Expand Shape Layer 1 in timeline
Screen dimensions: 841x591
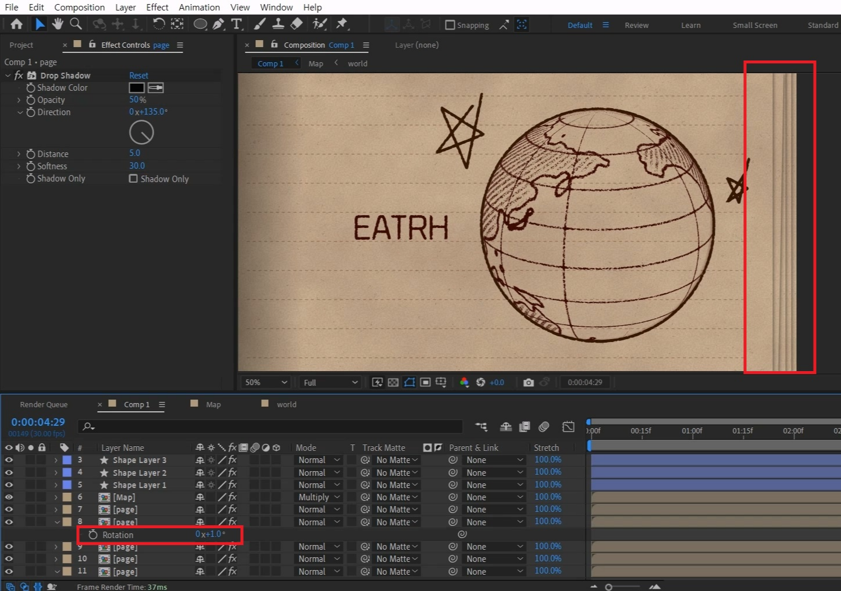[x=56, y=485]
